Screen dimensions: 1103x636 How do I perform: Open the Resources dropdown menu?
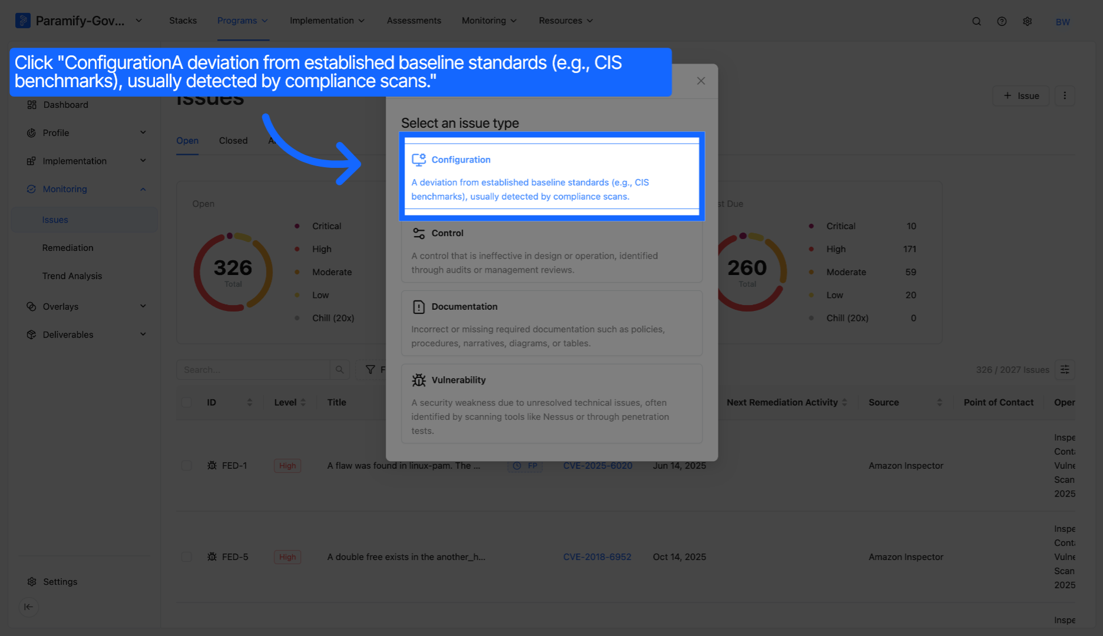565,21
